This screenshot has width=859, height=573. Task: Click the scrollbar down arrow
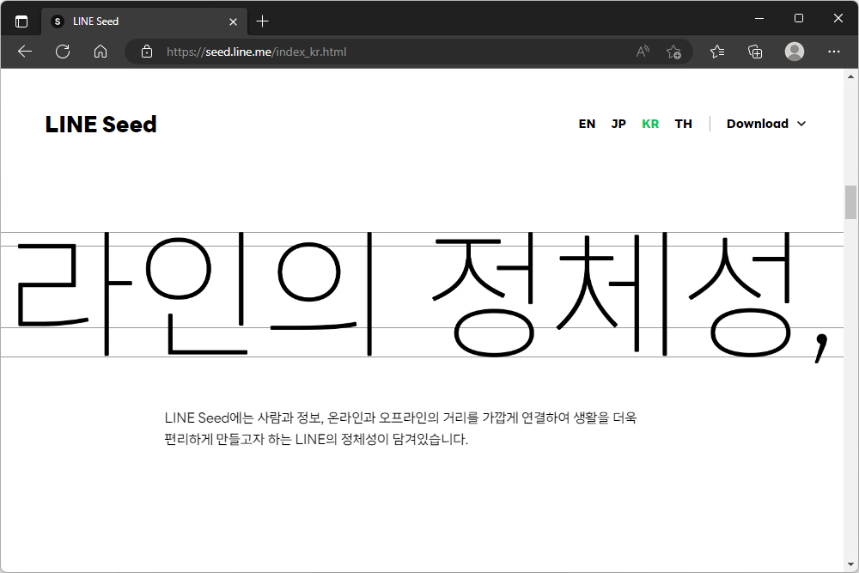[x=850, y=564]
